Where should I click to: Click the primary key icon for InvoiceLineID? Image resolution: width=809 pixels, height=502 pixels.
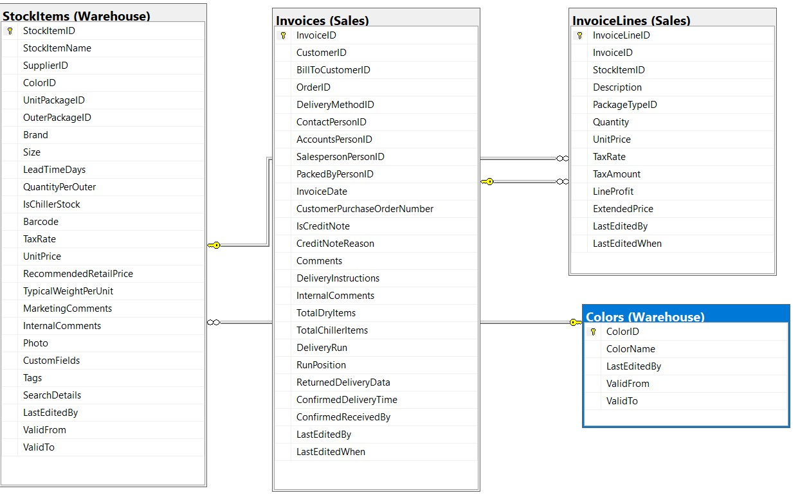[578, 35]
